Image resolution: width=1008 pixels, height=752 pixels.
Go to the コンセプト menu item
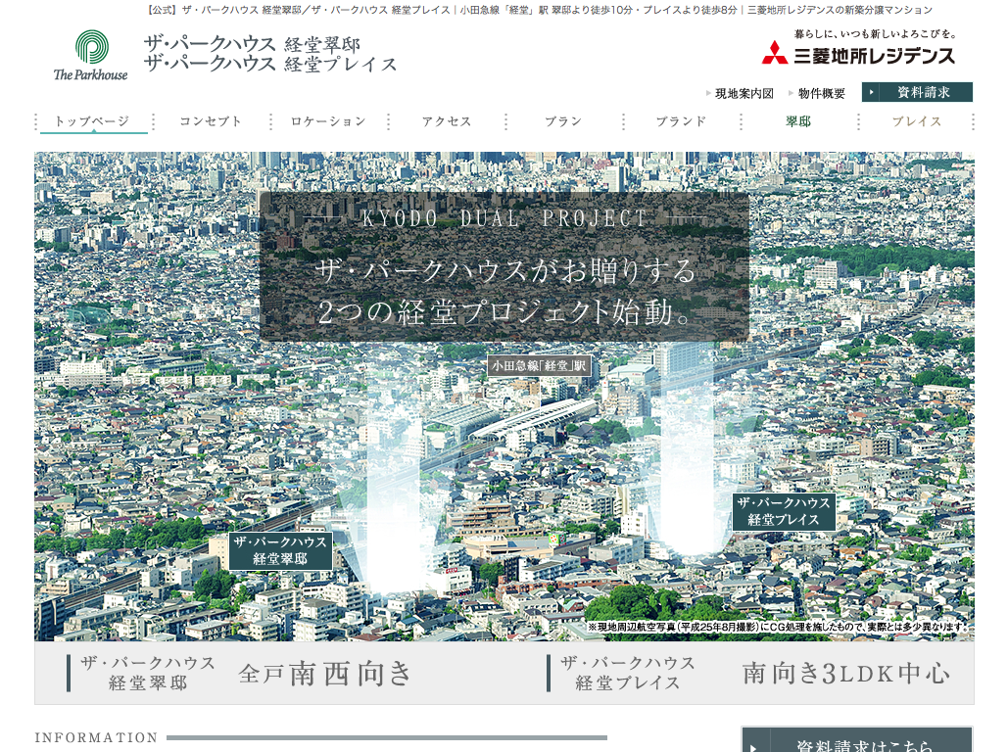pos(211,121)
